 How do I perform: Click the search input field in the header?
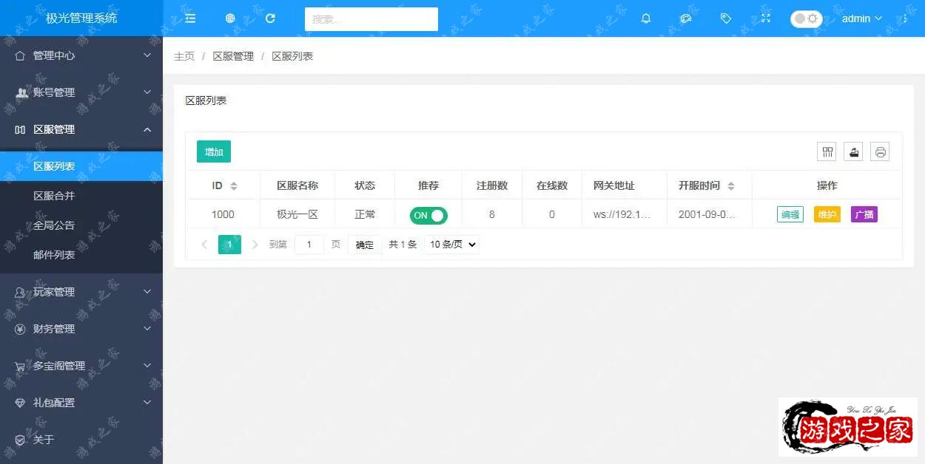(371, 19)
